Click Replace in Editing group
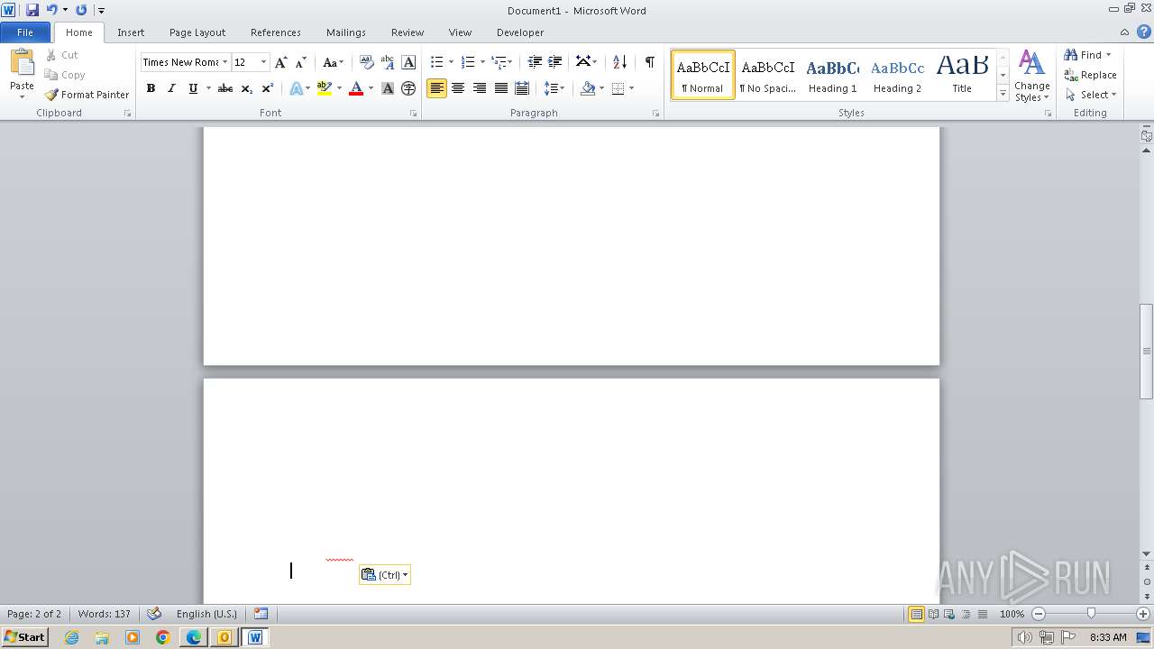The image size is (1154, 649). (x=1090, y=75)
